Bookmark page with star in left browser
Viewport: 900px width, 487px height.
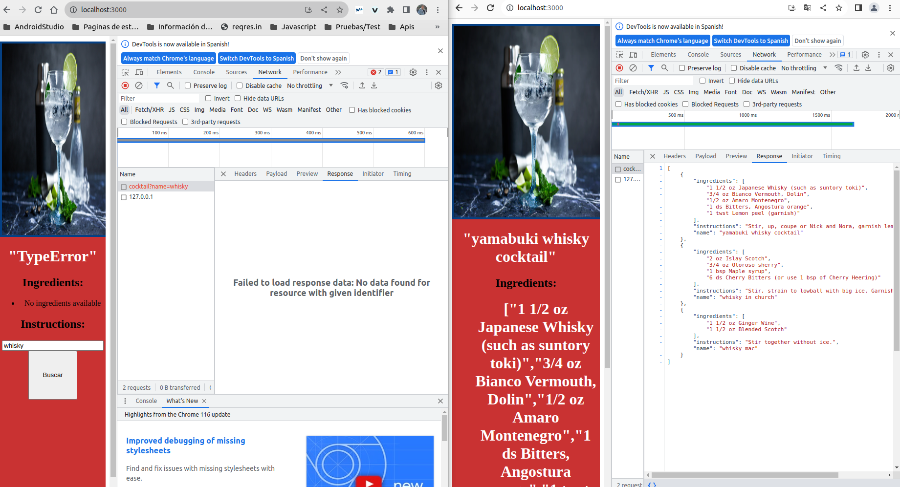click(x=340, y=10)
